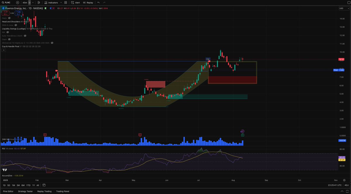Toggle visibility of first Gaps indicator
The image size is (351, 194).
9,18
